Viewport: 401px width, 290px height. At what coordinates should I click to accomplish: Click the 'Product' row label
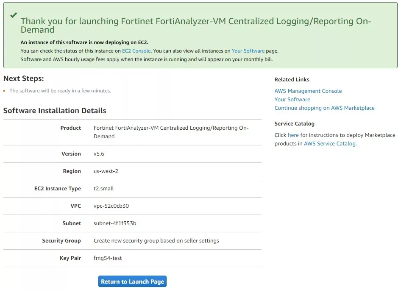tap(71, 128)
